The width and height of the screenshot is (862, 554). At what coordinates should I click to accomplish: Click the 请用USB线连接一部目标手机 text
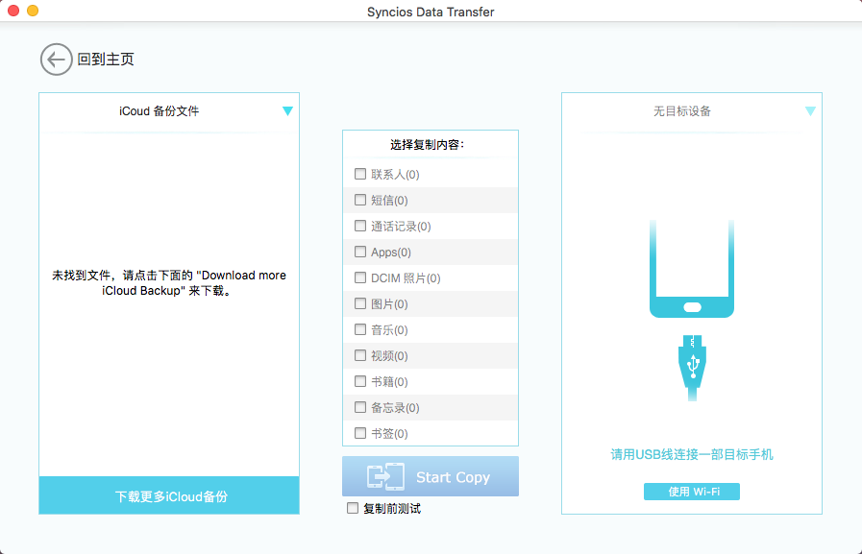[692, 454]
